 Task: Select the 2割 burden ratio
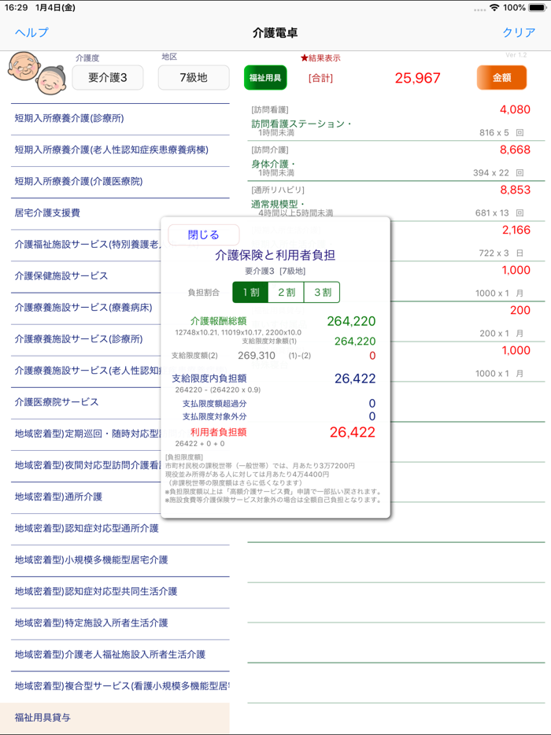click(x=286, y=292)
